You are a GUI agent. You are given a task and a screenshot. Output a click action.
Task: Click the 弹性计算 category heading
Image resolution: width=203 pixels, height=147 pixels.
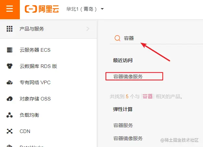tap(123, 109)
